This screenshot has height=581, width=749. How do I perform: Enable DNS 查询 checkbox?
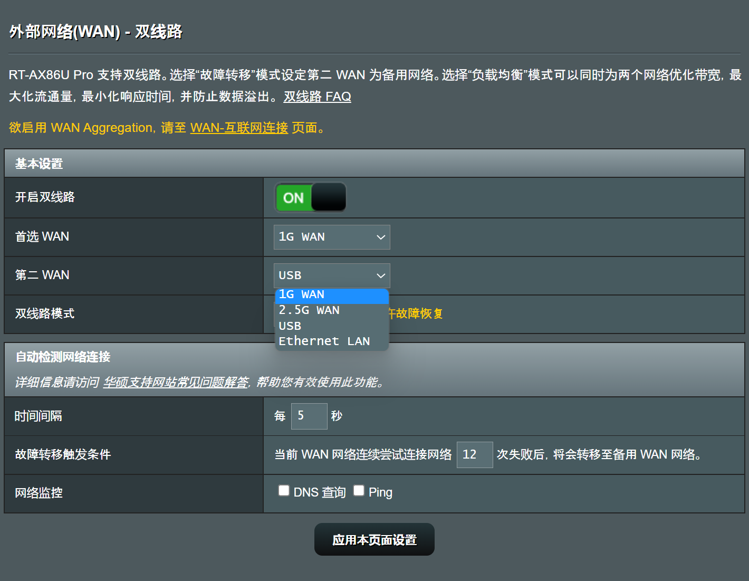284,491
